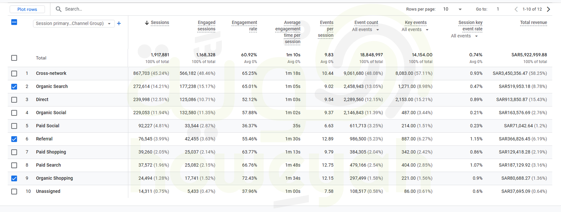
Task: Click the search magnifier icon
Action: 58,9
